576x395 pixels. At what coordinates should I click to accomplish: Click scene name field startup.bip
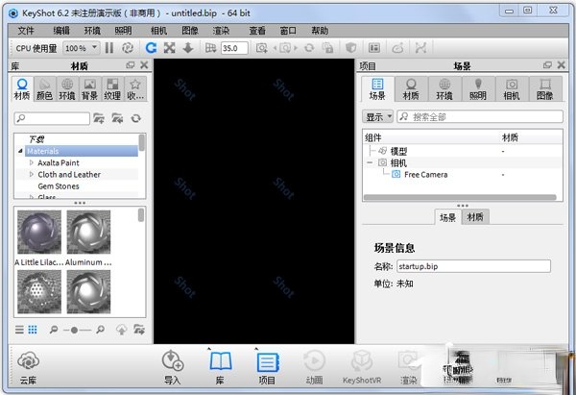coord(473,266)
